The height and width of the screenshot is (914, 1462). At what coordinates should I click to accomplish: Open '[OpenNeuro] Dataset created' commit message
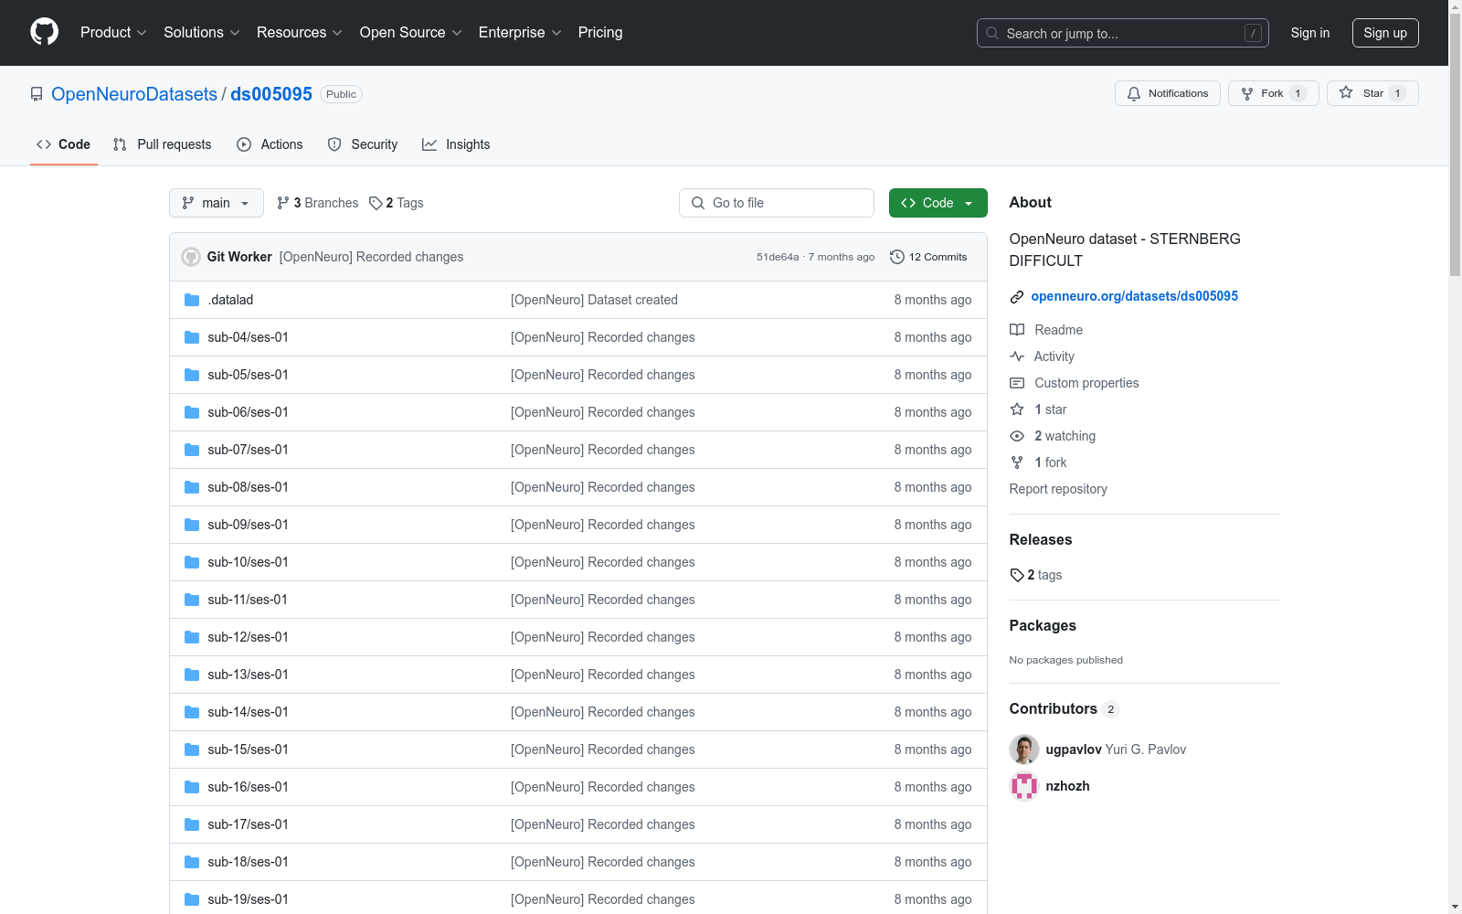coord(594,300)
